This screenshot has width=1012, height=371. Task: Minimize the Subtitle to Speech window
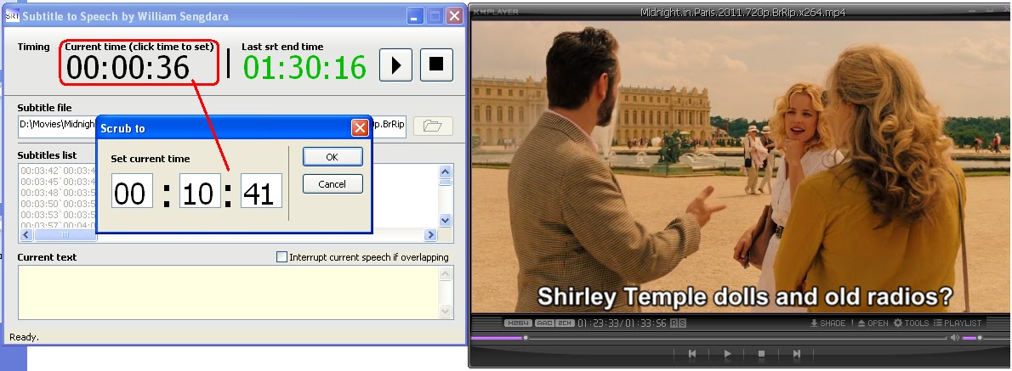pyautogui.click(x=416, y=16)
